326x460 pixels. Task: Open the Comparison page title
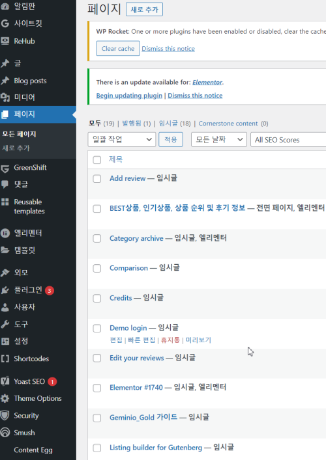point(128,268)
